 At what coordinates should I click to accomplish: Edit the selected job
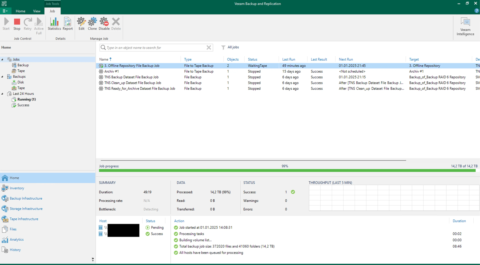(81, 24)
